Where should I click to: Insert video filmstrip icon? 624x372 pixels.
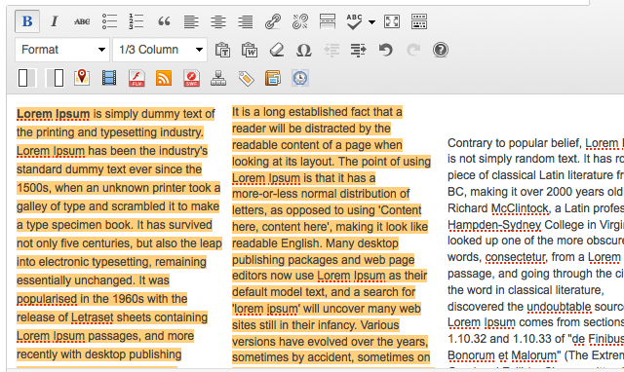[x=109, y=78]
